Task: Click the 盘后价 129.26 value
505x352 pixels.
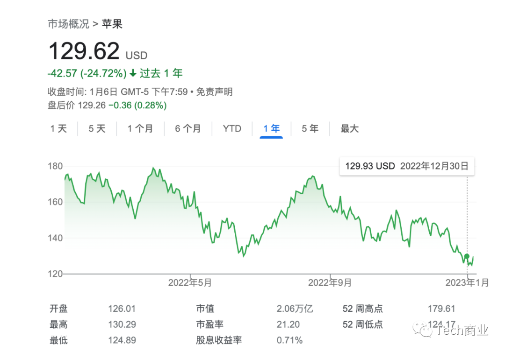Action: (92, 106)
